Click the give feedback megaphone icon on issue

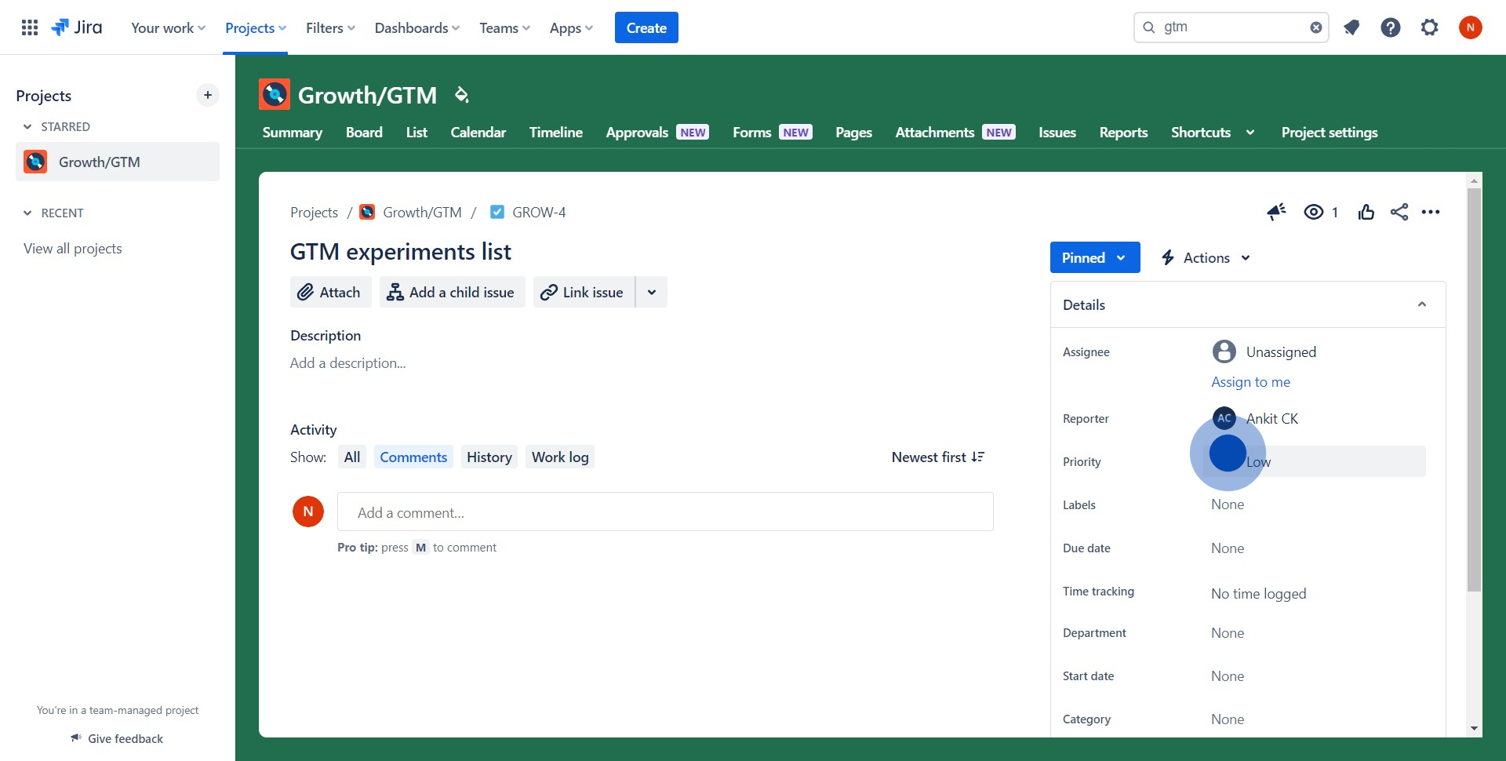coord(1276,212)
